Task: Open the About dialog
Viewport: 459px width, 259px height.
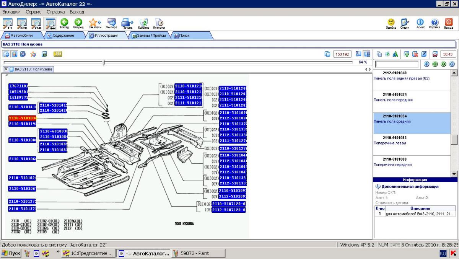Action: 420,23
